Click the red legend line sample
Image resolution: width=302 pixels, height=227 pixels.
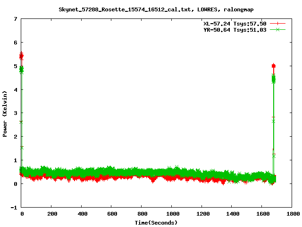277,24
